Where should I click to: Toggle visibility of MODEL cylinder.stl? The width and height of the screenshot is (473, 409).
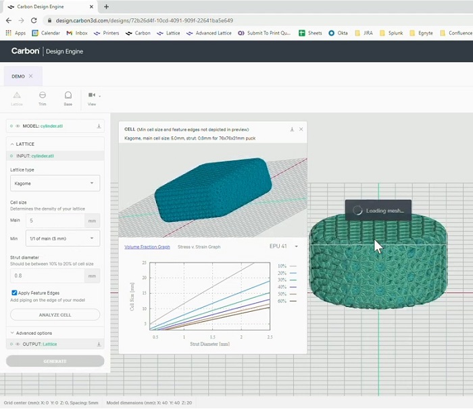(x=18, y=126)
